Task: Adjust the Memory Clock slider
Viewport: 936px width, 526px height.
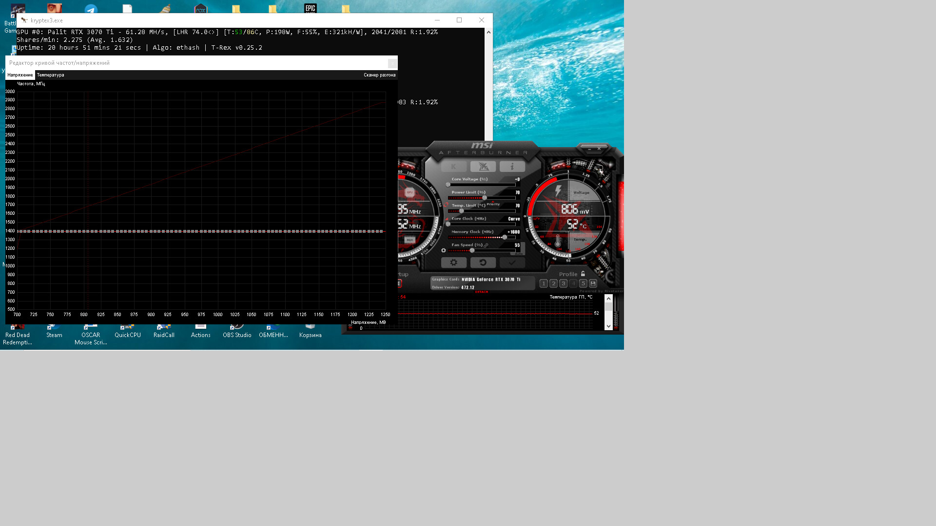Action: [x=482, y=237]
